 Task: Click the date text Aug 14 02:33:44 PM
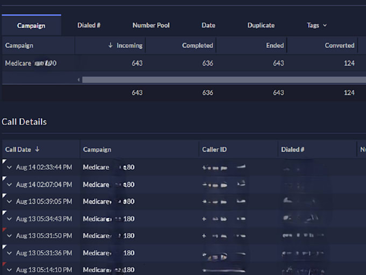pyautogui.click(x=44, y=168)
